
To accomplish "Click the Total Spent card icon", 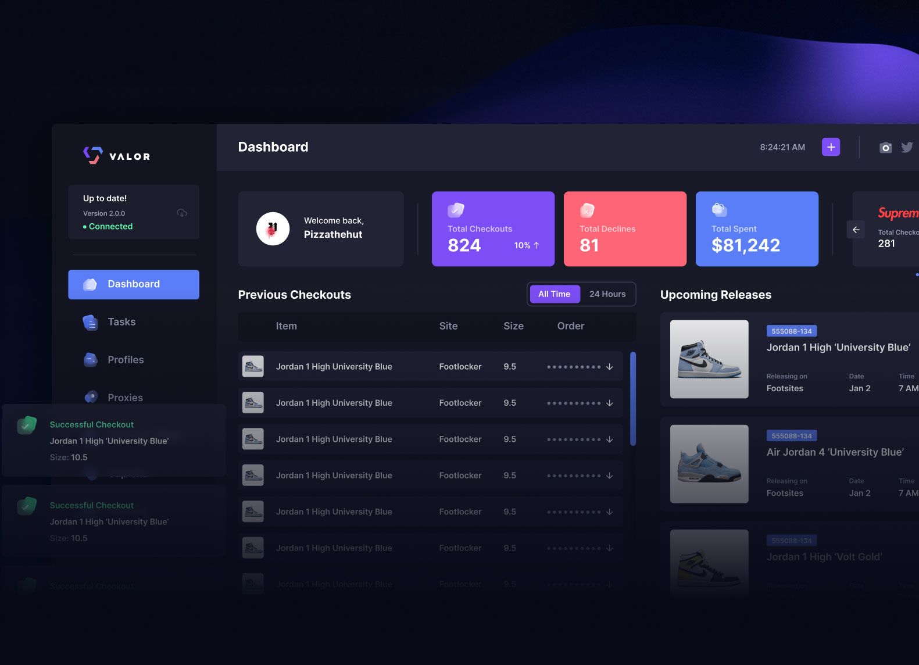I will coord(719,209).
